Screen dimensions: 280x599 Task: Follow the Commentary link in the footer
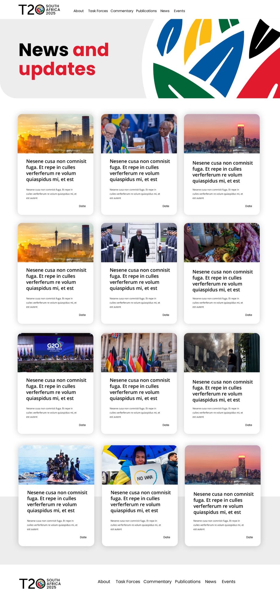(x=157, y=582)
